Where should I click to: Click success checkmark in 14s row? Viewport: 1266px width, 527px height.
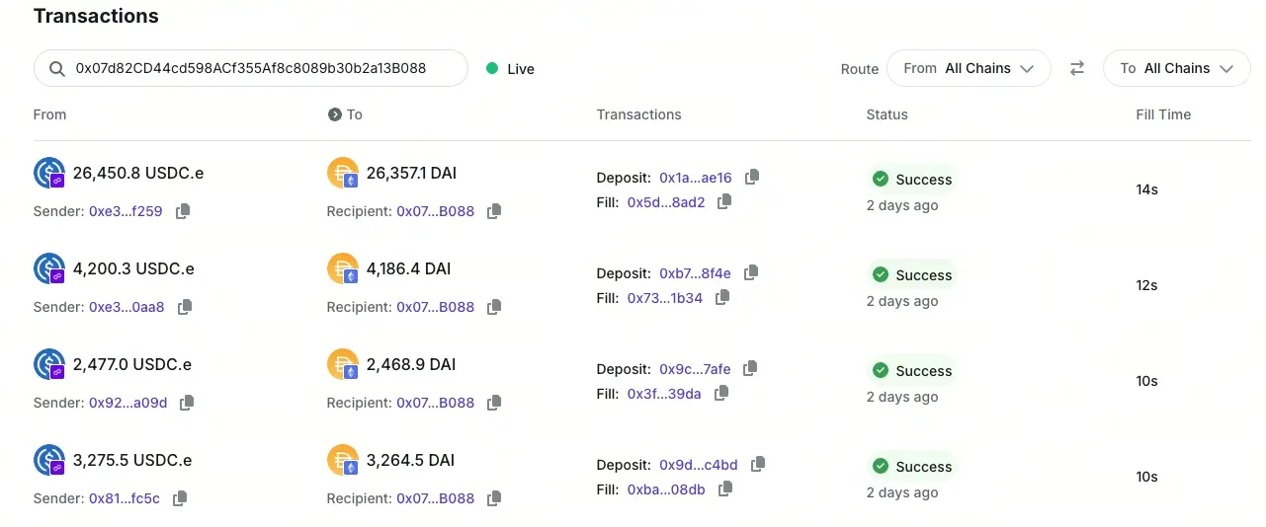(x=880, y=179)
